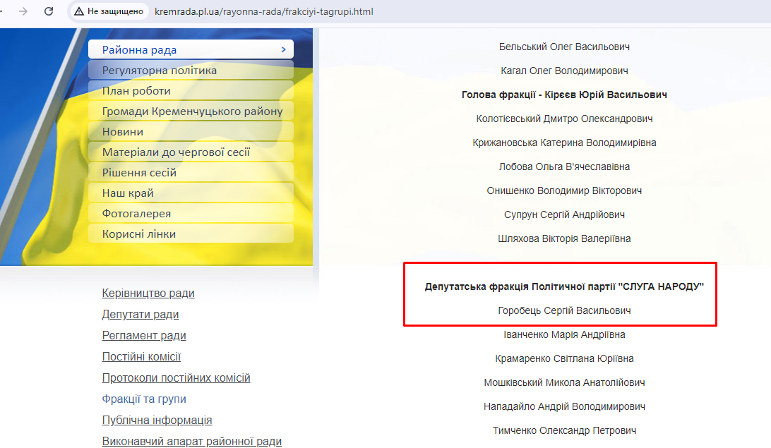Click the browser forward arrow
Image resolution: width=771 pixels, height=448 pixels.
pyautogui.click(x=23, y=11)
